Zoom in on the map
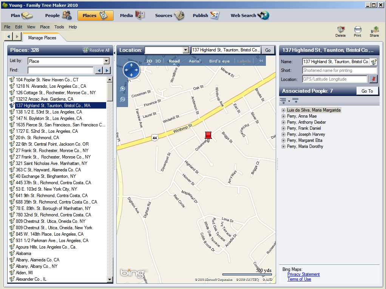 pos(123,89)
